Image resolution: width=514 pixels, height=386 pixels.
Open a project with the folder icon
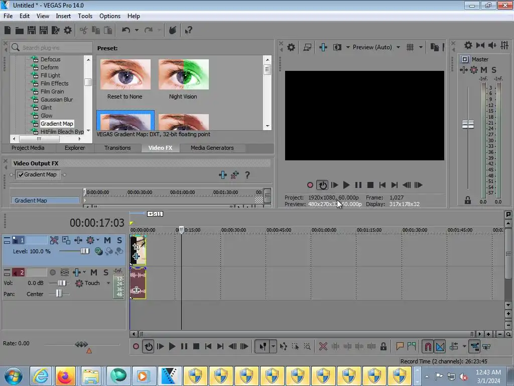click(x=20, y=31)
